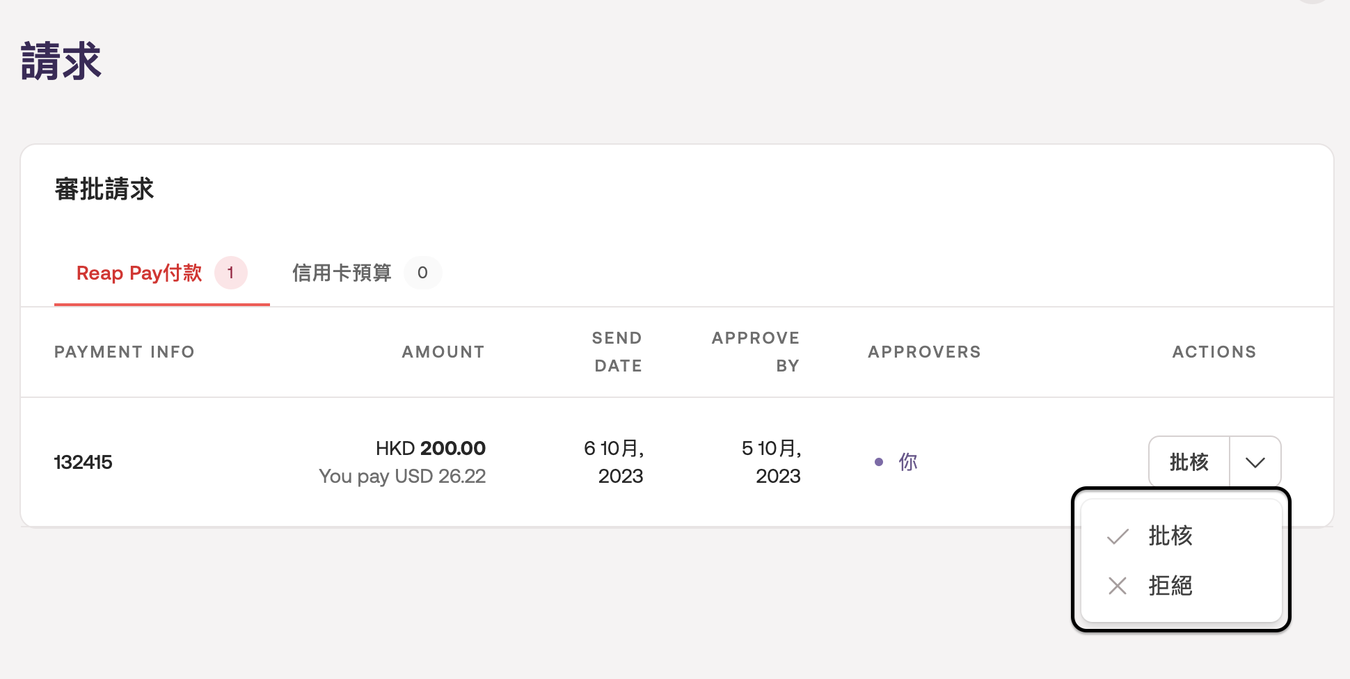Click payment reference 132415
Image resolution: width=1350 pixels, height=679 pixels.
84,462
